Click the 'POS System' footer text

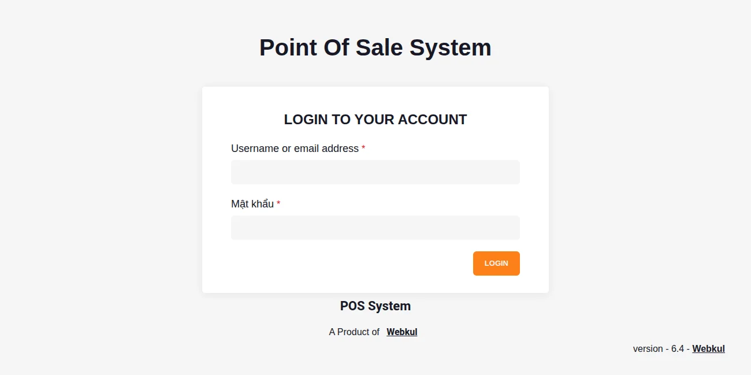375,306
